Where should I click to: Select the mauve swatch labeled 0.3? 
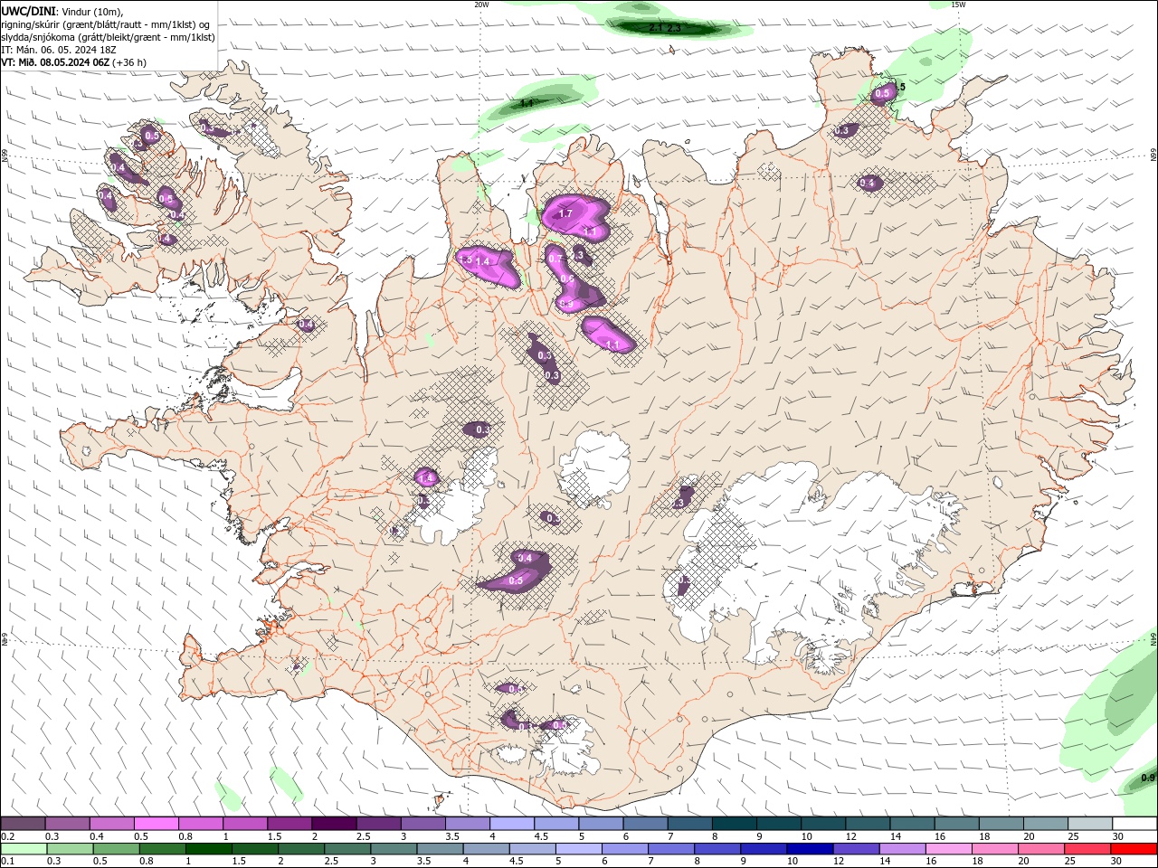67,824
